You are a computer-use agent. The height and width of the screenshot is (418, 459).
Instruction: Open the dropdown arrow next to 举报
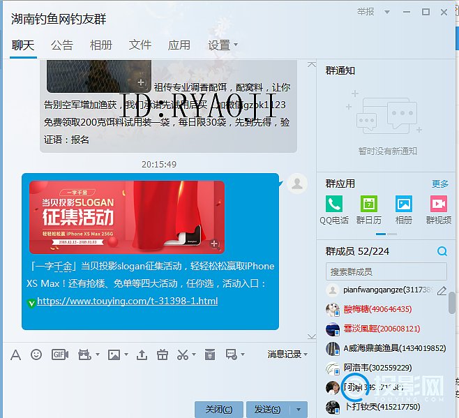coord(386,12)
